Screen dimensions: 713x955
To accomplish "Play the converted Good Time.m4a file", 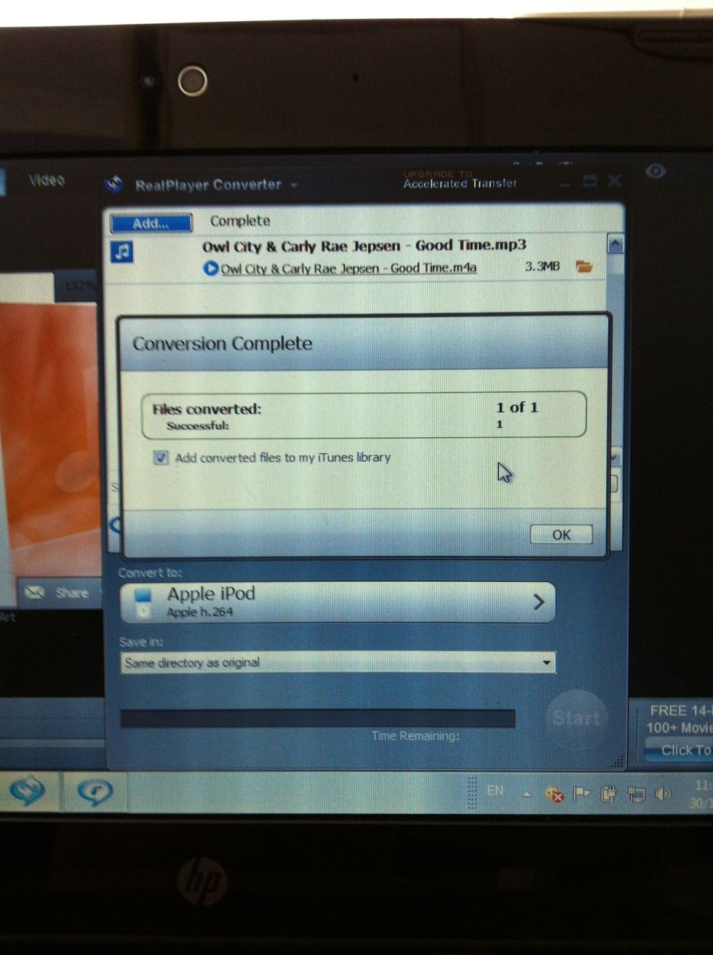I will (210, 268).
